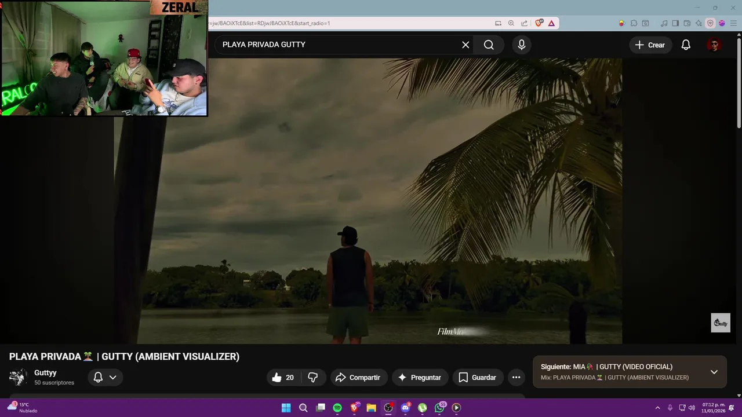Open Leo AI sparkle icon
This screenshot has width=742, height=417.
click(x=699, y=23)
